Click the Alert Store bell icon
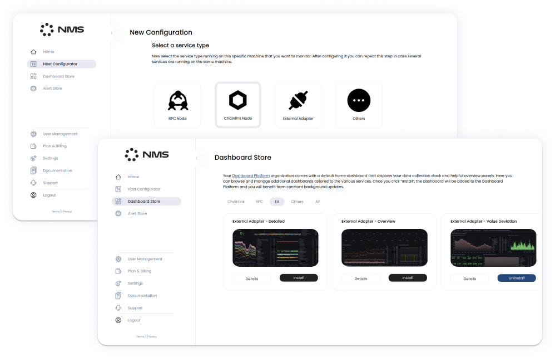This screenshot has width=555, height=357. tap(118, 213)
